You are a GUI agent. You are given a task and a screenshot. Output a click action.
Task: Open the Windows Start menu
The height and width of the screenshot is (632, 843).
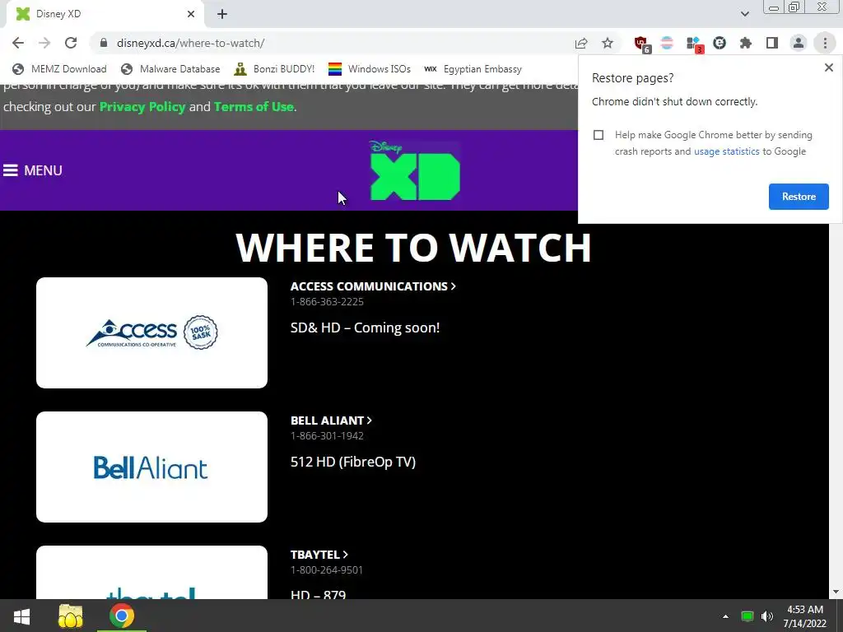21,616
